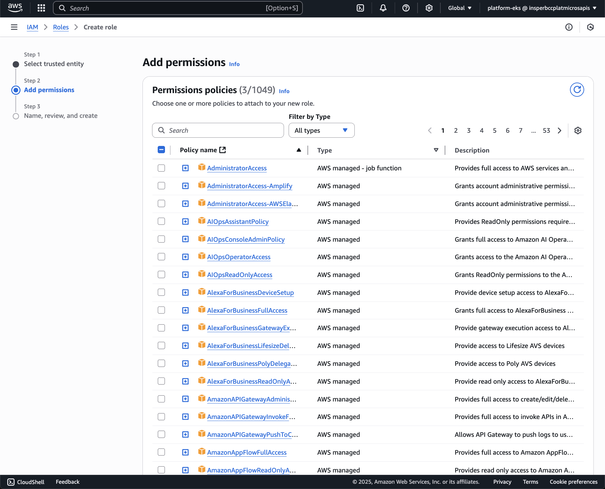Sort by Type column arrow
The height and width of the screenshot is (489, 605).
(x=436, y=150)
